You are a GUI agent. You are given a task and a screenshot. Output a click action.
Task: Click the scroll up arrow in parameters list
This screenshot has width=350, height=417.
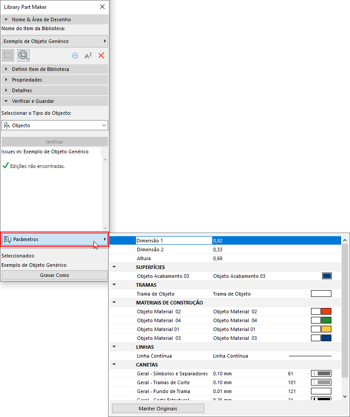coord(345,240)
